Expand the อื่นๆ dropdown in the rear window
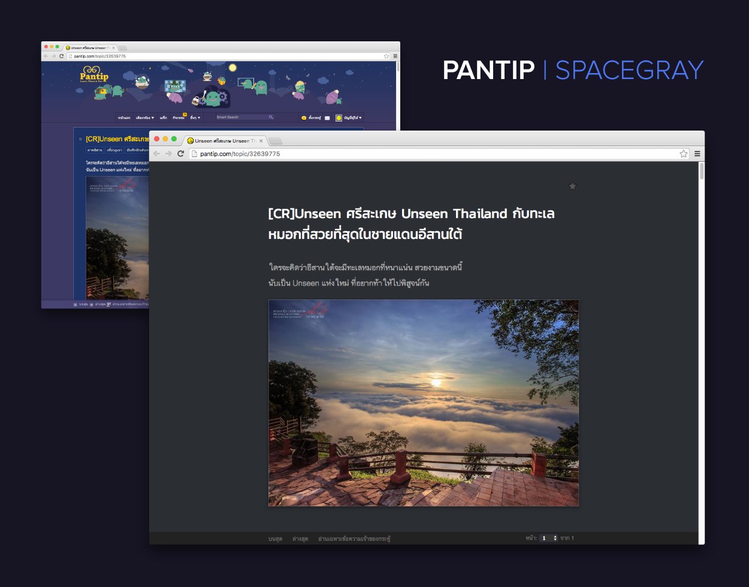The width and height of the screenshot is (749, 587). pyautogui.click(x=195, y=118)
